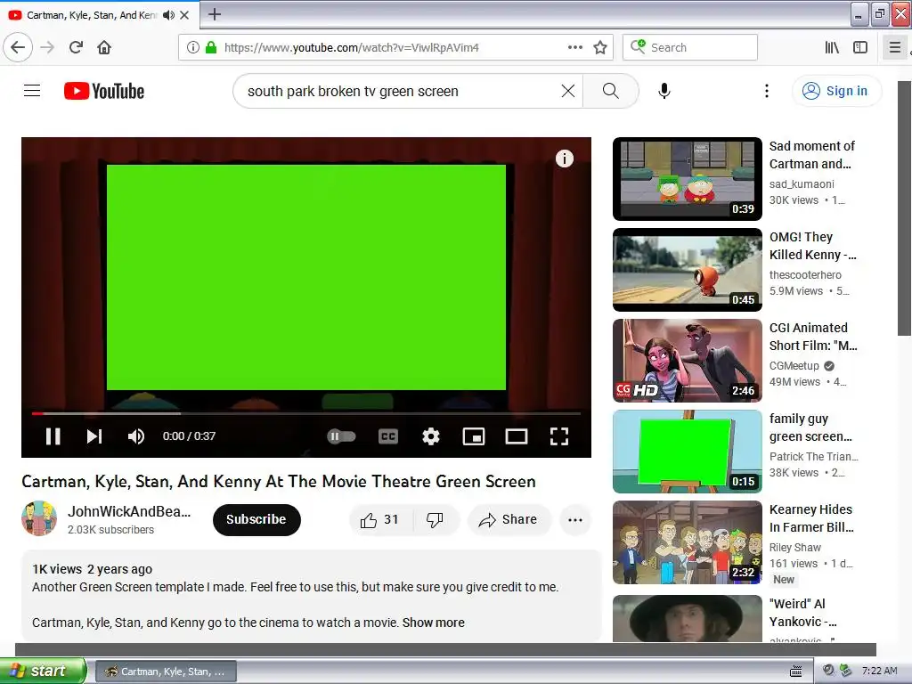
Task: Show site information icon
Action: tap(192, 47)
